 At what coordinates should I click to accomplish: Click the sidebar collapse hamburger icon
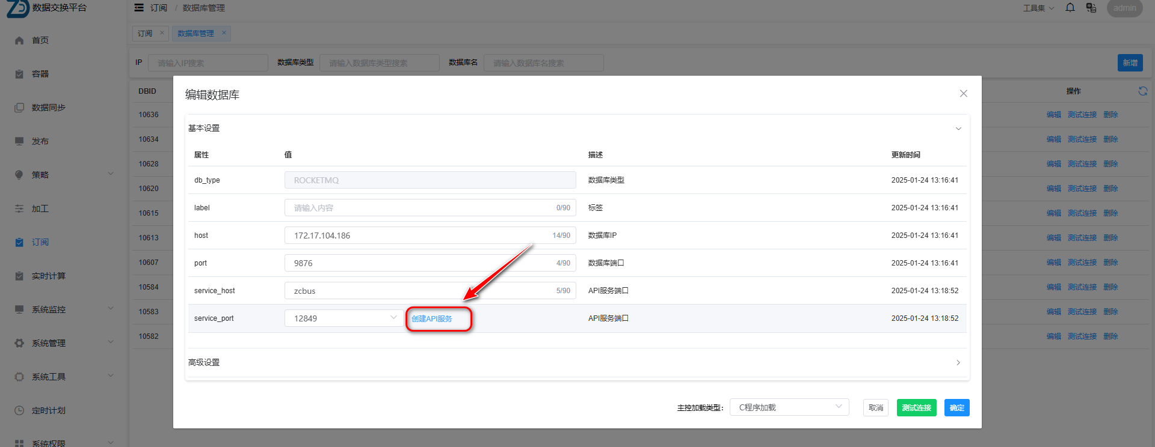click(139, 8)
